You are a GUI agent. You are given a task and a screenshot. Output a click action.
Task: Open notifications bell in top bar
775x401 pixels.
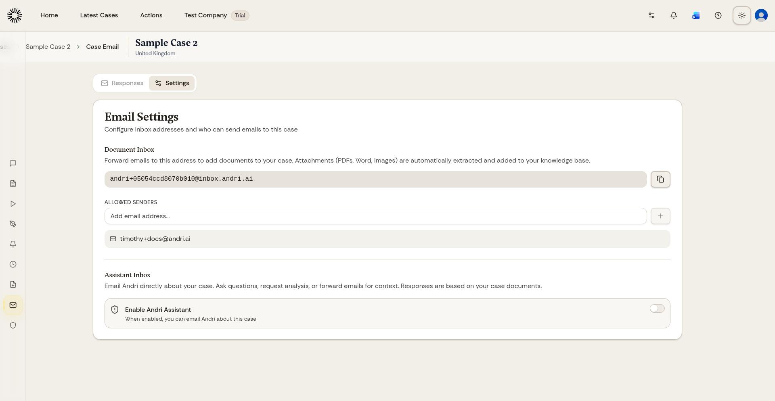(673, 15)
